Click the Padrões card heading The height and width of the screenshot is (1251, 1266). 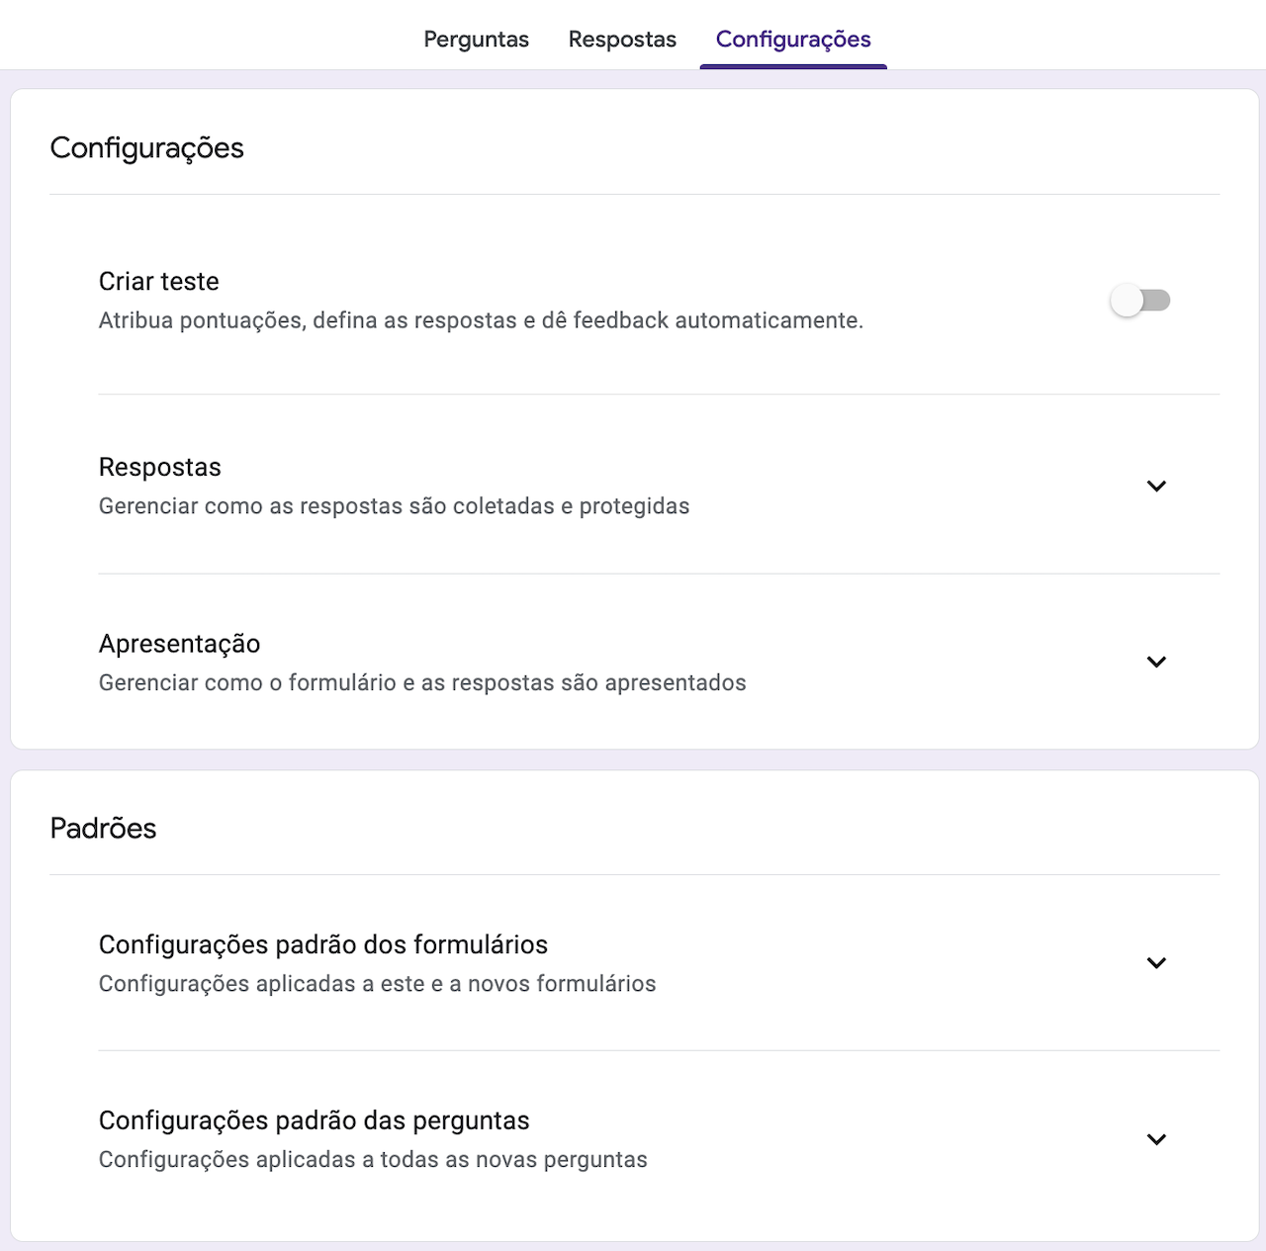[103, 829]
